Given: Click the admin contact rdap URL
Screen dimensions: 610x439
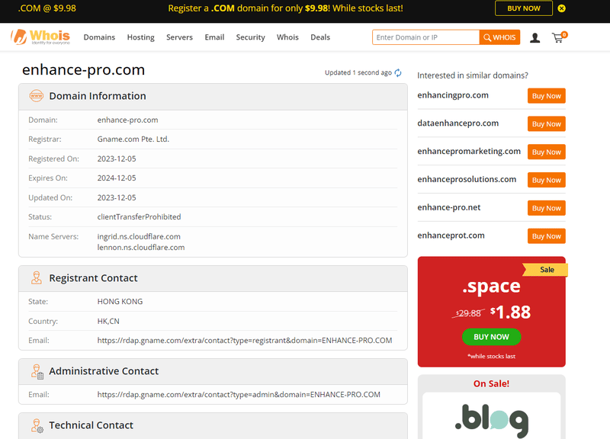Looking at the screenshot, I should coord(239,394).
